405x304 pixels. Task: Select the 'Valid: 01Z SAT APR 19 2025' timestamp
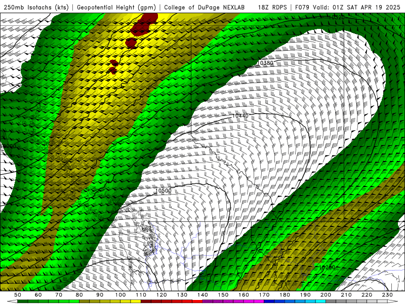(x=356, y=7)
